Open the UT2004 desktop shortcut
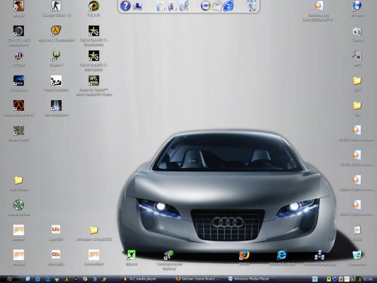377x283 pixels. (18, 56)
